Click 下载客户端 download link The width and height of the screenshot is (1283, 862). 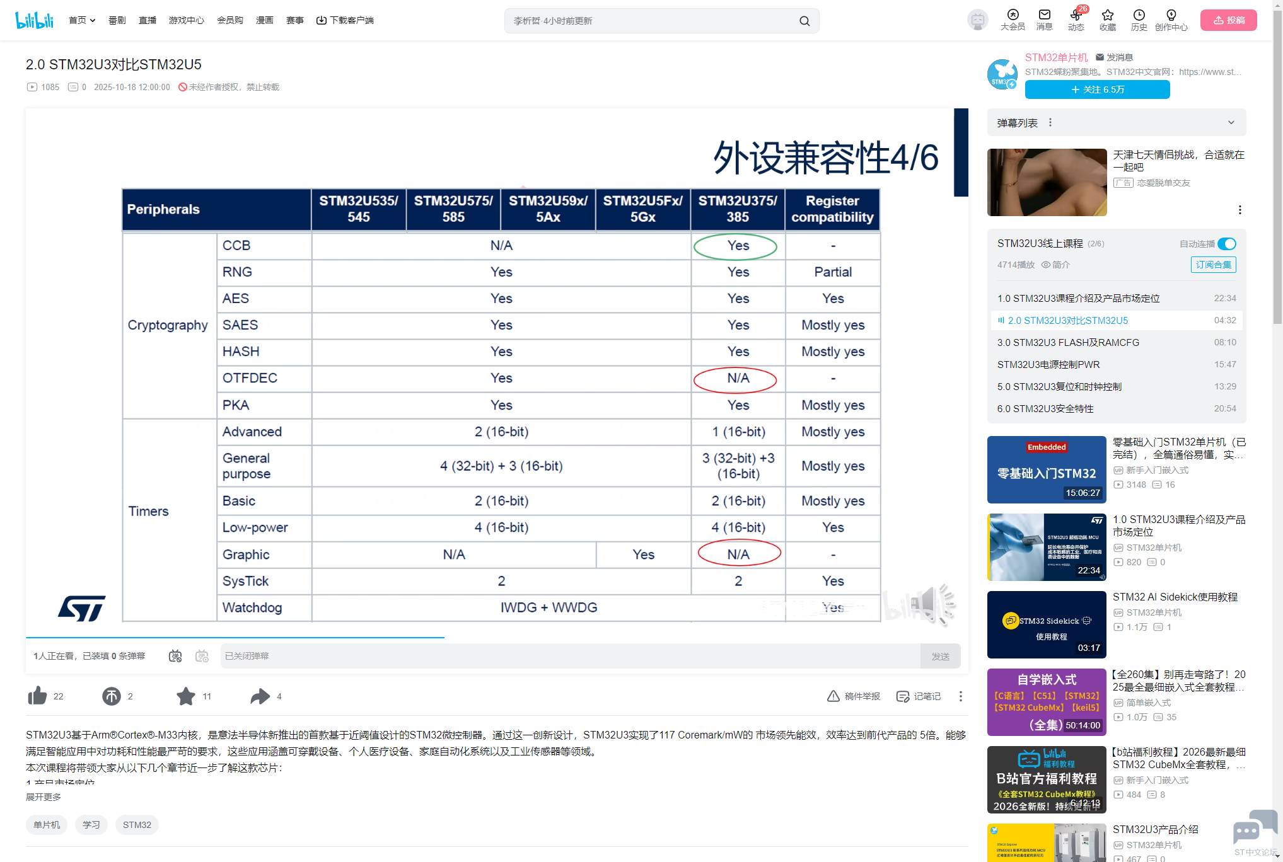point(345,20)
